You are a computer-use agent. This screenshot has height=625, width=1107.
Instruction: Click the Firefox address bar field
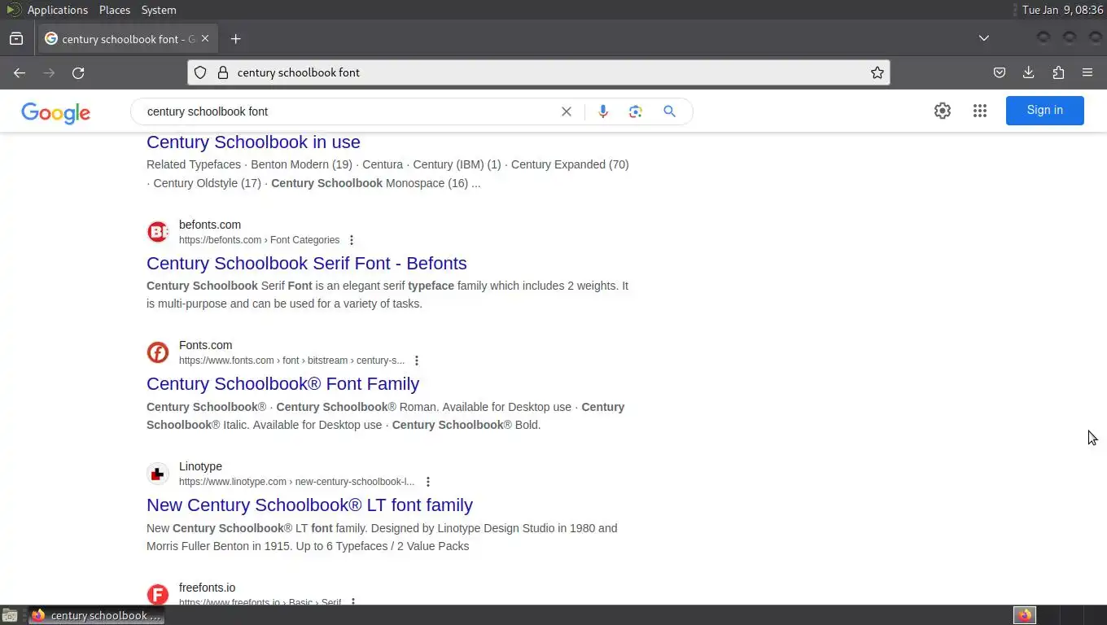point(538,72)
